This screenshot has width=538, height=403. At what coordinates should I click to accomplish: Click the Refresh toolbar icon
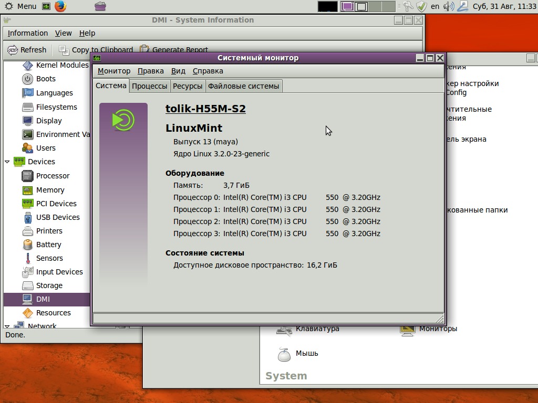point(13,50)
